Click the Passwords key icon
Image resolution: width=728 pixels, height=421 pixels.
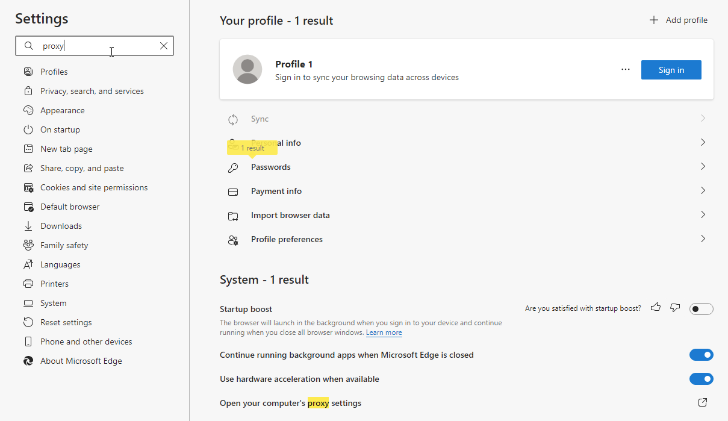tap(233, 167)
